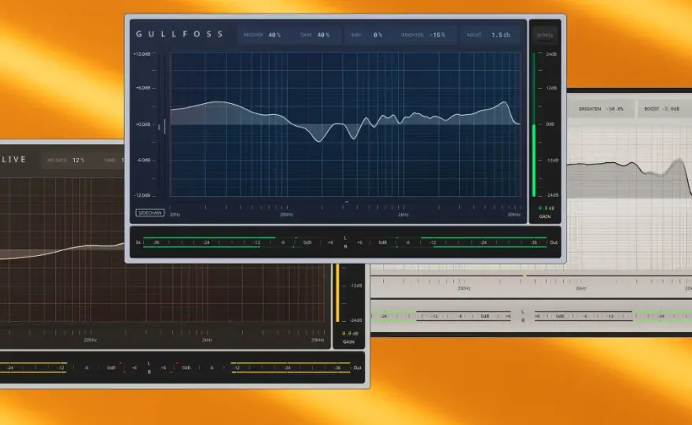This screenshot has width=692, height=425.
Task: Click the Boost 1.5 db parameter in Gullfoss
Action: point(488,35)
